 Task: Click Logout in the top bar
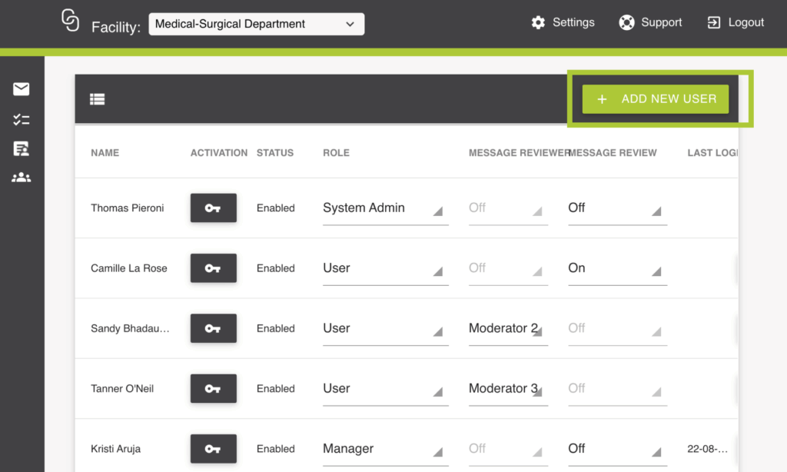[x=736, y=22]
